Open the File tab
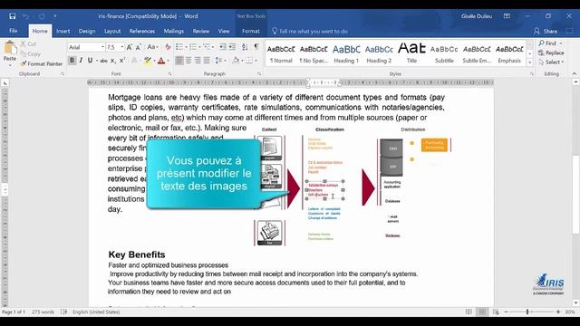Viewport: 580px width, 326px height. (14, 31)
